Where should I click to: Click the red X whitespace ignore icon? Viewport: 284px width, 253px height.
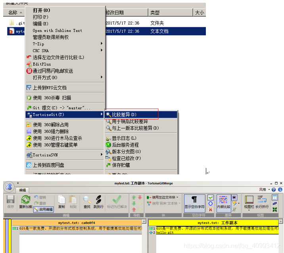[x=211, y=209]
